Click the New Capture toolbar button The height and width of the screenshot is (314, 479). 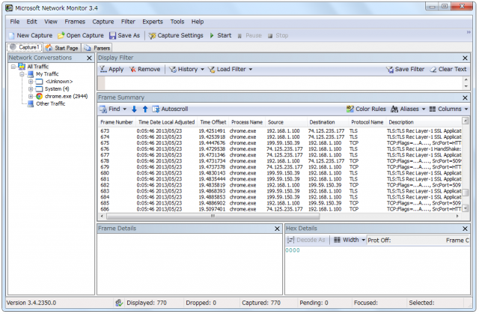[31, 35]
